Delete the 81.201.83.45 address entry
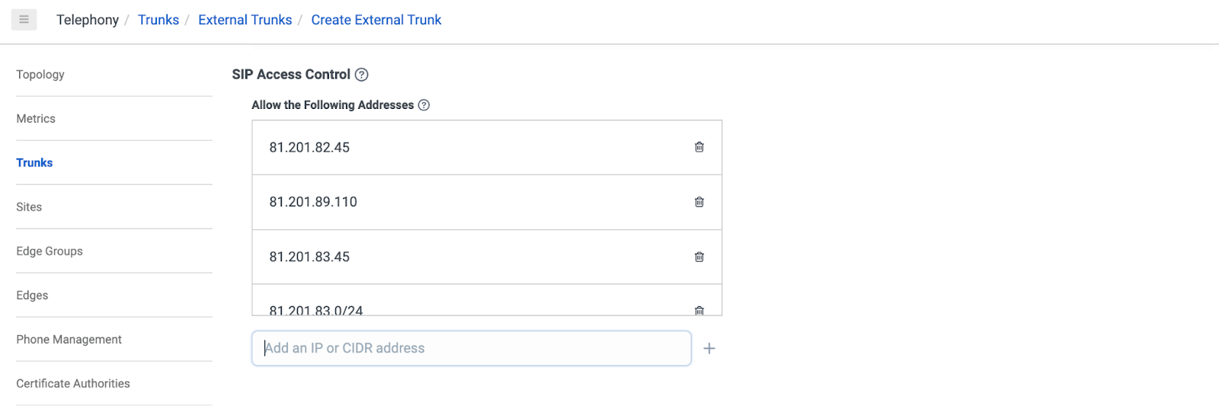 [x=699, y=257]
